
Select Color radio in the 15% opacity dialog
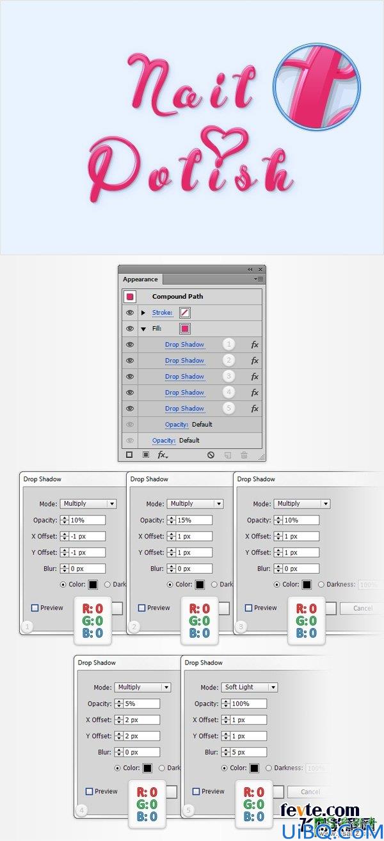170,584
